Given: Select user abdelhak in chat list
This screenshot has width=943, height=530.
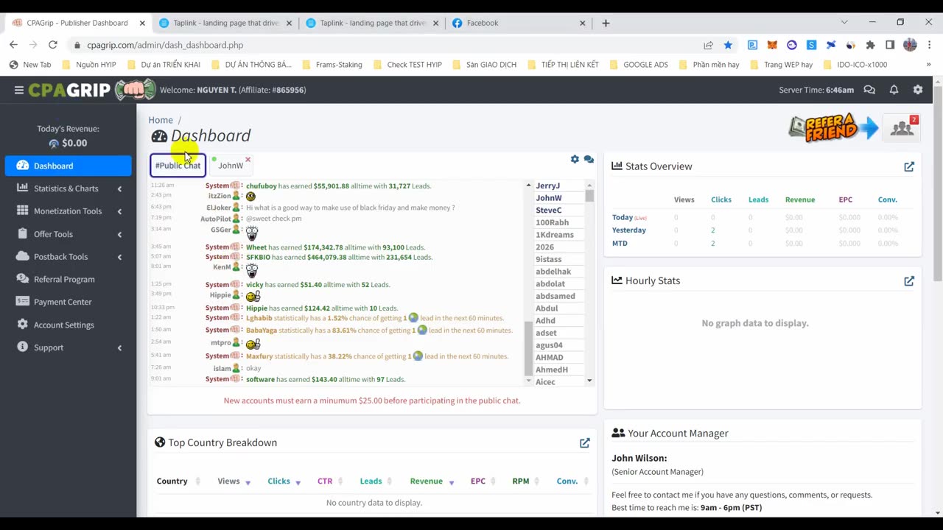Looking at the screenshot, I should [553, 272].
